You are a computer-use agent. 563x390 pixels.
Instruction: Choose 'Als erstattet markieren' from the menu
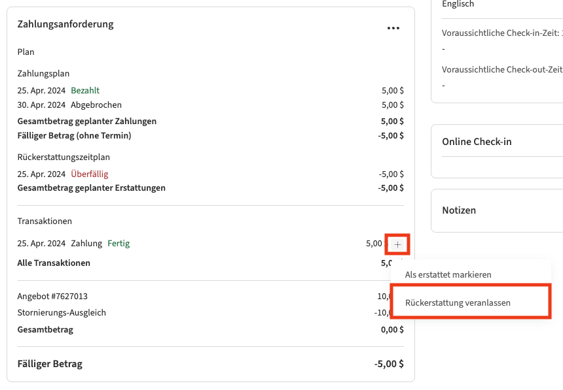448,275
